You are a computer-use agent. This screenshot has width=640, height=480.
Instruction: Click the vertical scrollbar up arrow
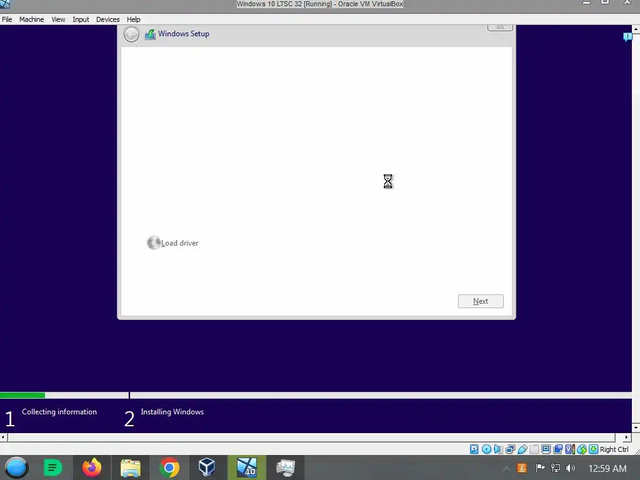[636, 29]
